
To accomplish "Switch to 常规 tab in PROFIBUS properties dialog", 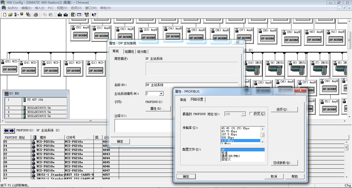I will coord(183,100).
